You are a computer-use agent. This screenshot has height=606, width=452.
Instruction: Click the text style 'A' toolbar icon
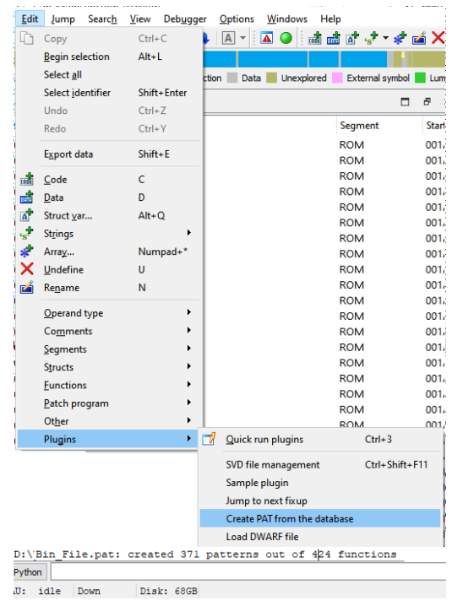tap(228, 38)
